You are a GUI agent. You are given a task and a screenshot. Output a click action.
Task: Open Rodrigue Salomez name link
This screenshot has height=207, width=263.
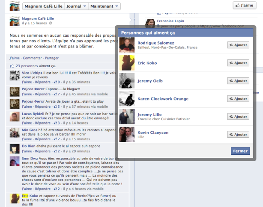(x=156, y=43)
